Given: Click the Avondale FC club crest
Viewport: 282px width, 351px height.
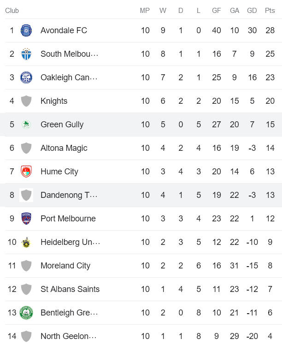Looking at the screenshot, I should pyautogui.click(x=26, y=30).
